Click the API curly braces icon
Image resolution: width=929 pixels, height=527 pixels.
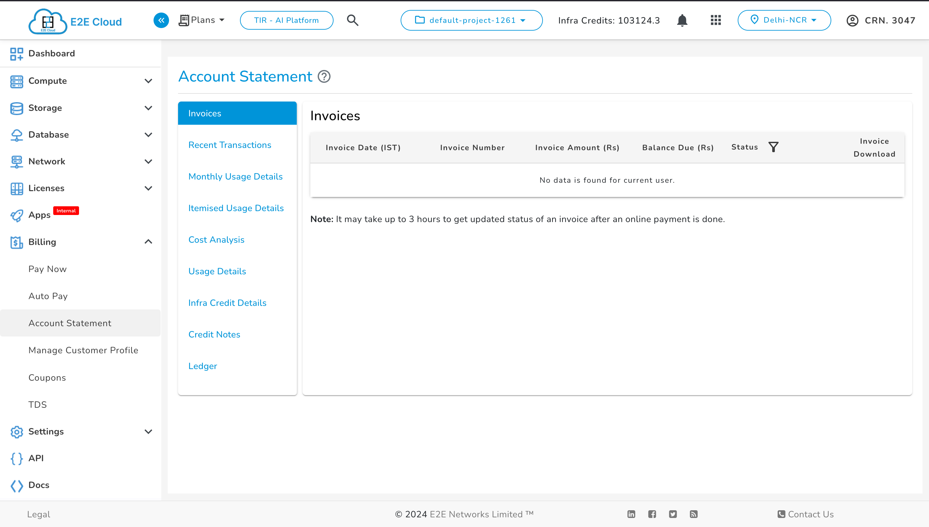17,458
